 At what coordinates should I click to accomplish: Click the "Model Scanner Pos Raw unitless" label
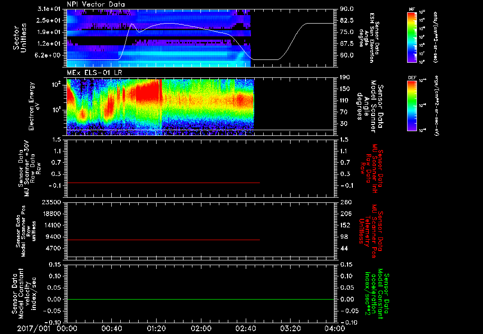click(26, 232)
